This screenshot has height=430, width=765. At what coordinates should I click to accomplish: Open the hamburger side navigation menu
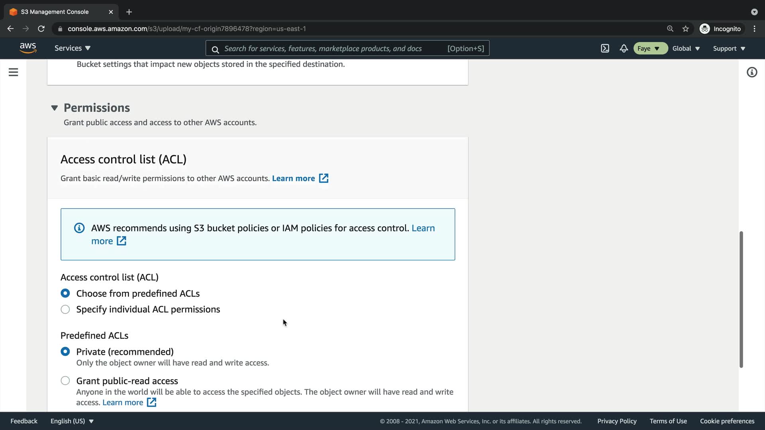click(13, 72)
